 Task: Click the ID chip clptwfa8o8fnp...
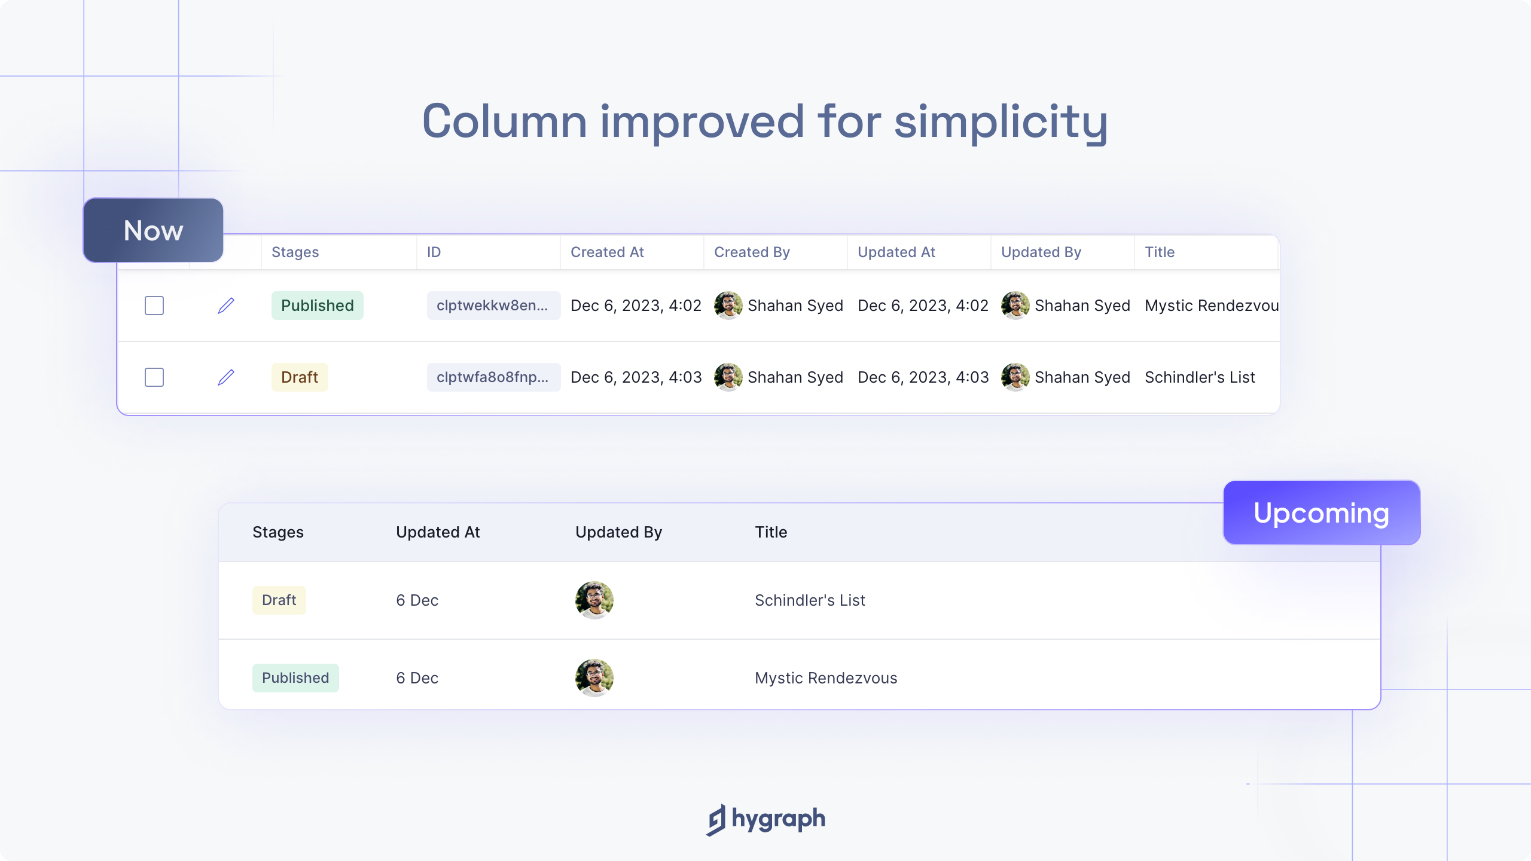493,377
